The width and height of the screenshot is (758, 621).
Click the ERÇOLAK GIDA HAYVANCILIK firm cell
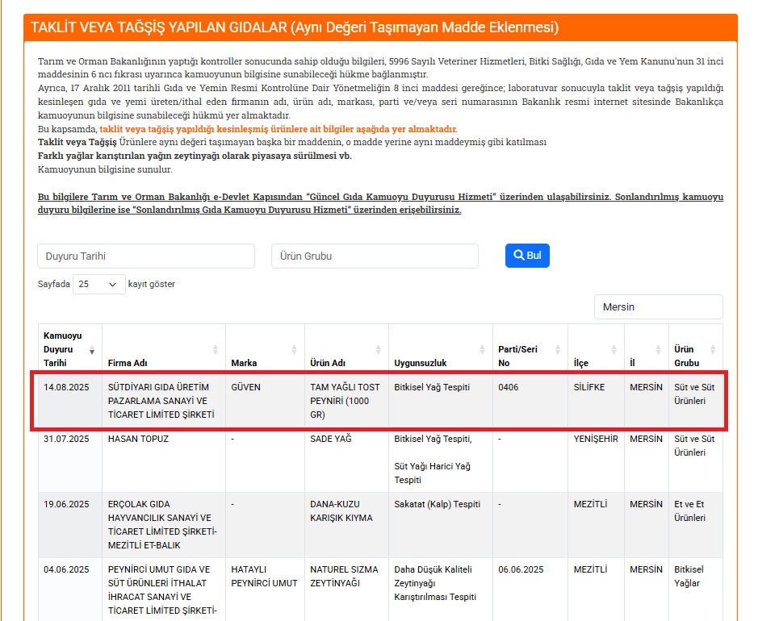coord(162,524)
